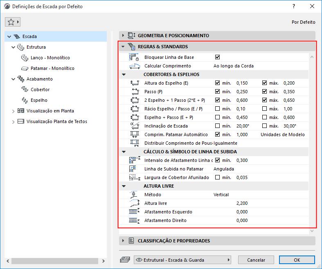Open the help question mark button
This screenshot has height=269, width=322.
coord(294,7)
